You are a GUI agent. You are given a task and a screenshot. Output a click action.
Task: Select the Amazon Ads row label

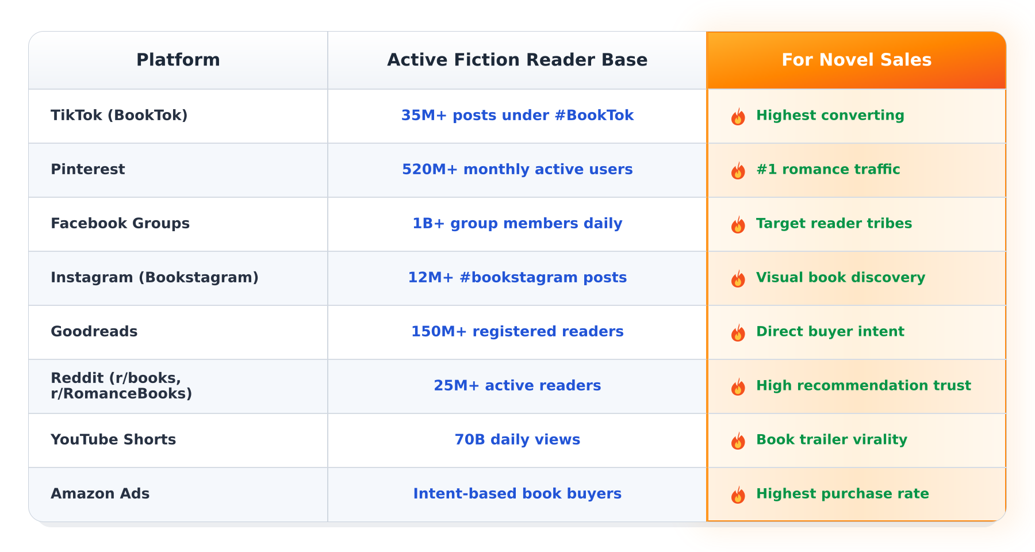(x=100, y=494)
